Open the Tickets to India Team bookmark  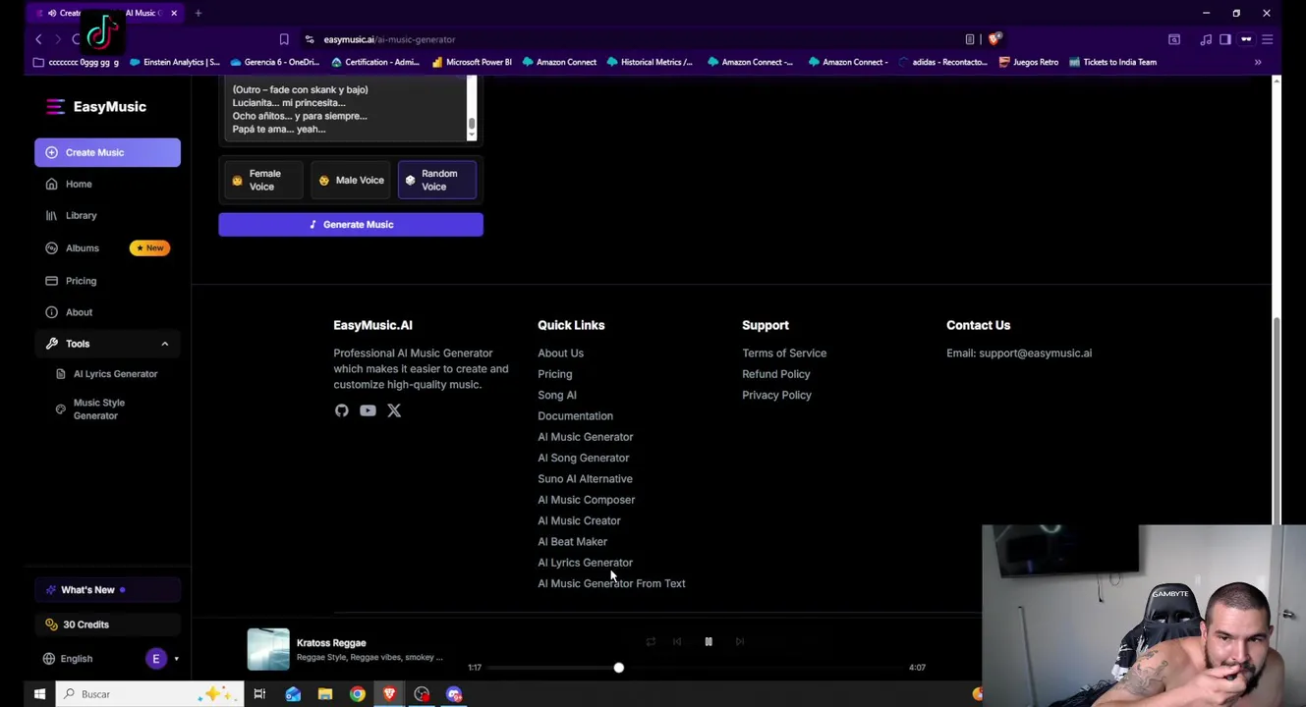(x=1112, y=62)
